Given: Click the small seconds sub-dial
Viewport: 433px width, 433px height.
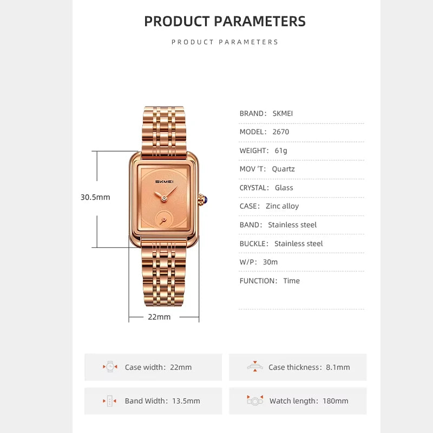Looking at the screenshot, I should (x=163, y=220).
